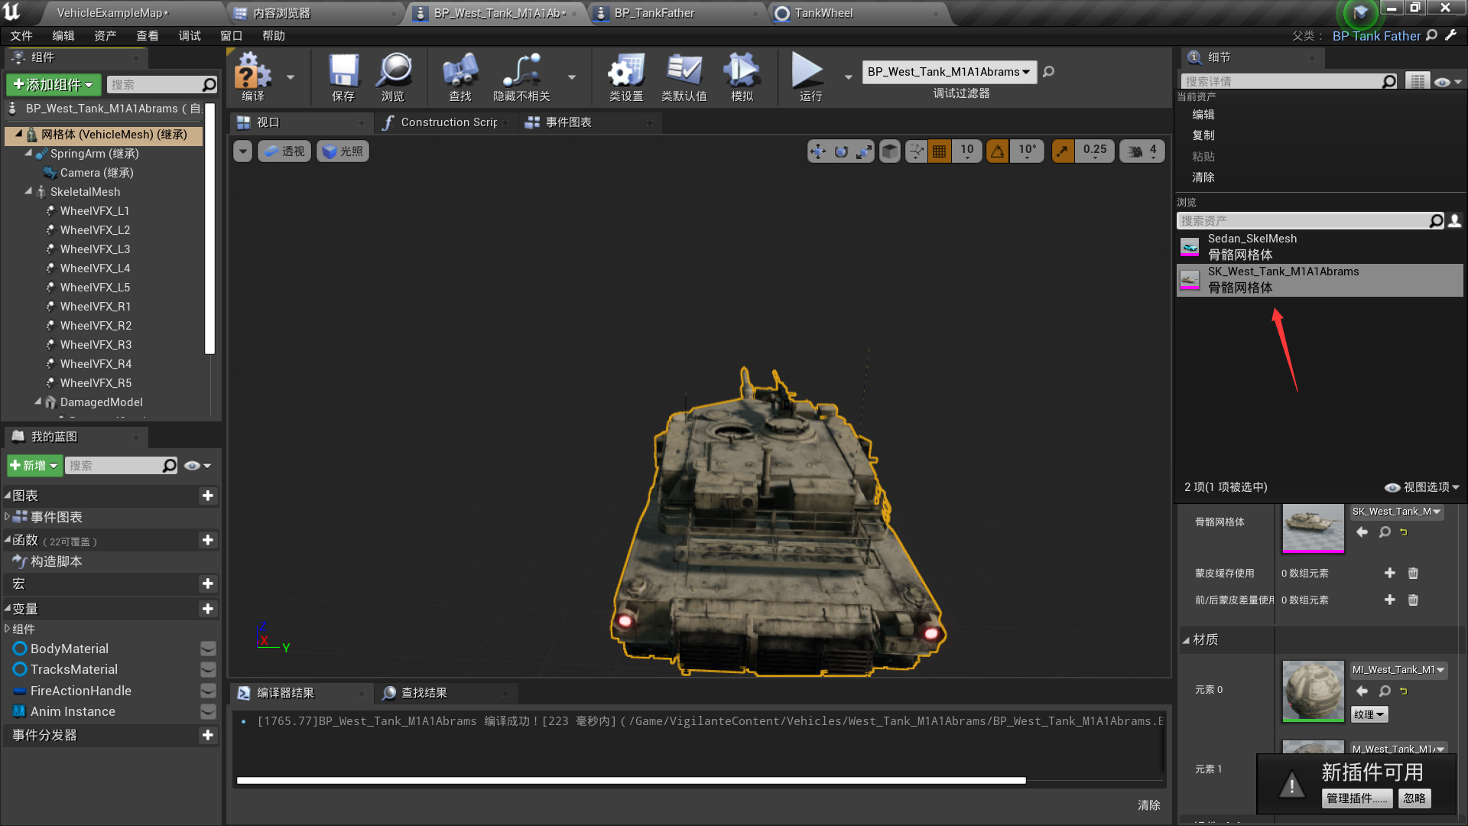Open the debug filter BP_West_Tank_M1A1Abrams dropdown

point(949,72)
